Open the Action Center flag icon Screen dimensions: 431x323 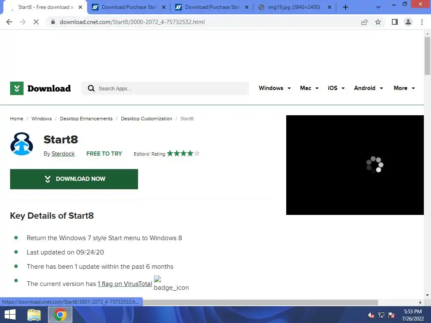tap(392, 315)
